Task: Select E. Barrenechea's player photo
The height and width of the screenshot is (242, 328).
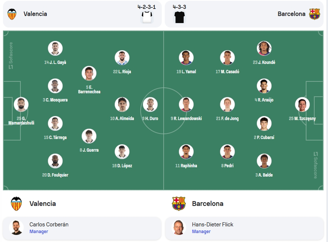Action: coord(89,73)
